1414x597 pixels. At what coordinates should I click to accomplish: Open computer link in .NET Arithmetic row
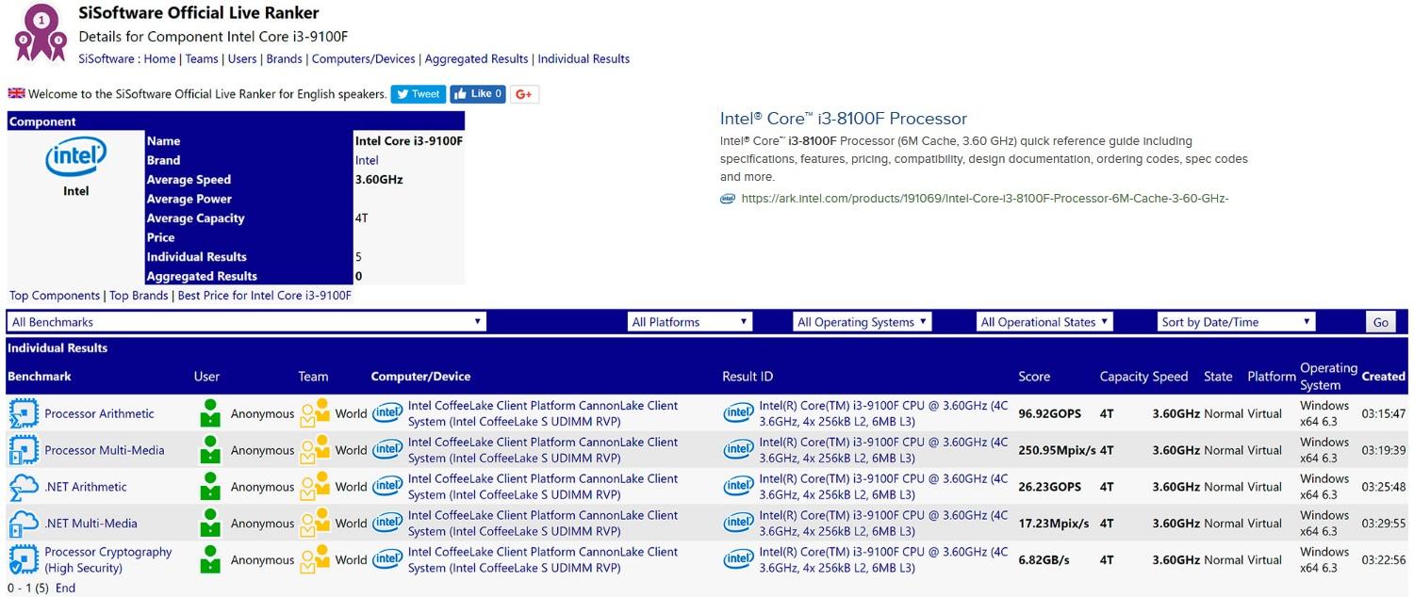[x=543, y=487]
